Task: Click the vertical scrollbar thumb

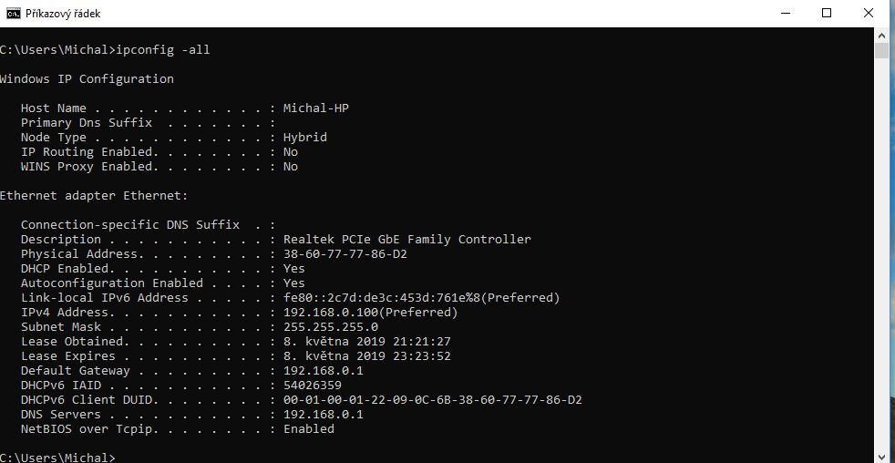Action: pyautogui.click(x=881, y=50)
